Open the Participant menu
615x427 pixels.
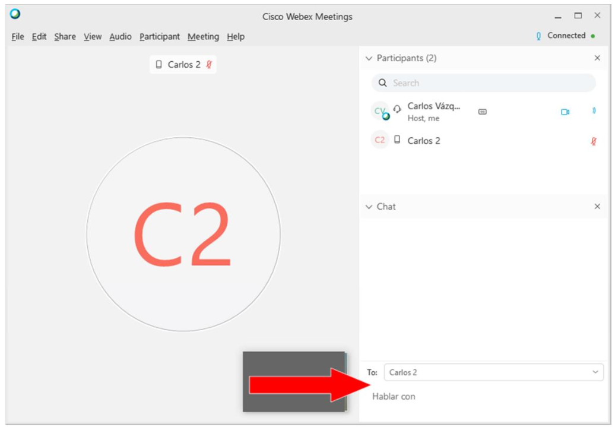[x=159, y=37]
